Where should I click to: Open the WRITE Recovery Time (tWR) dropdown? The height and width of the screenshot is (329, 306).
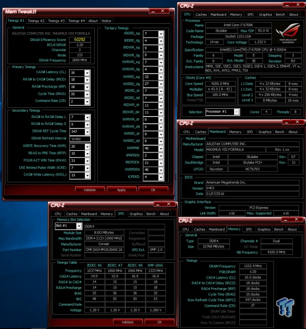coord(87,147)
